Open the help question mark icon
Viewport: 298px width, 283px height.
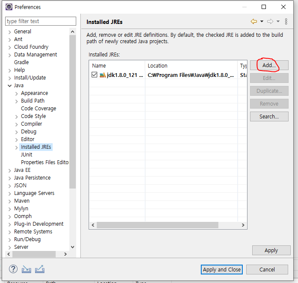pyautogui.click(x=13, y=269)
